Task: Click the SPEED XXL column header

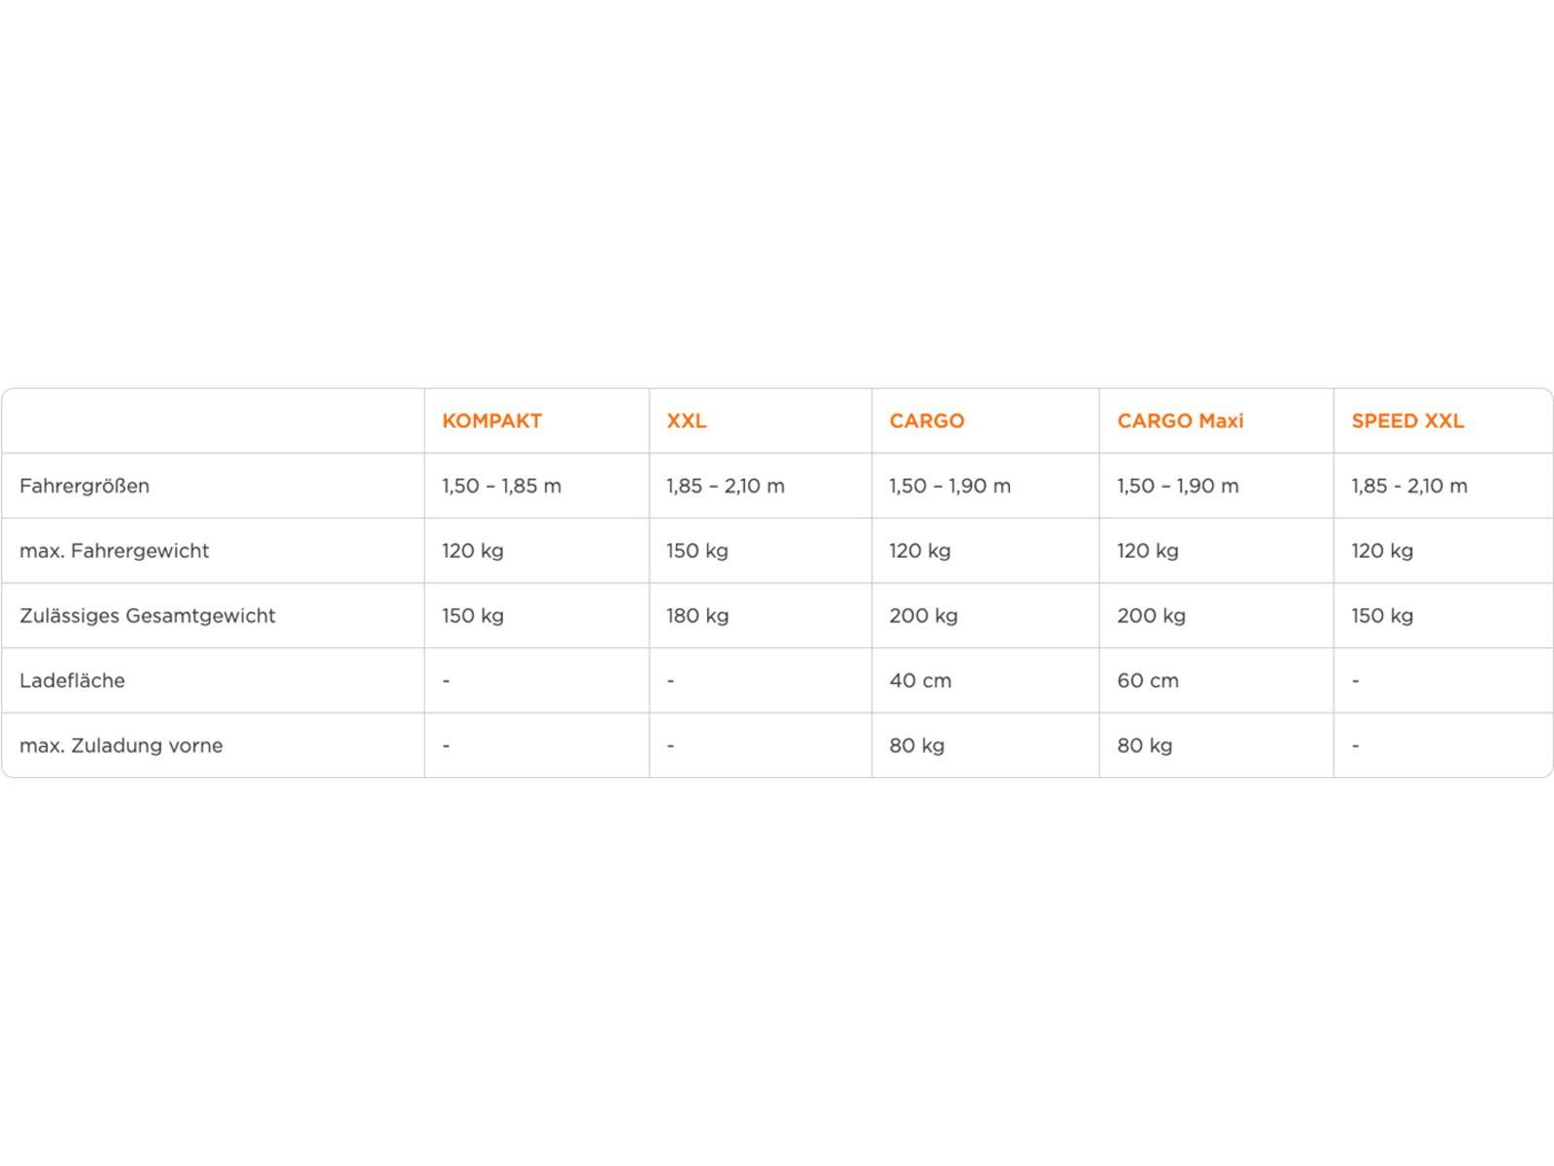Action: [1407, 421]
